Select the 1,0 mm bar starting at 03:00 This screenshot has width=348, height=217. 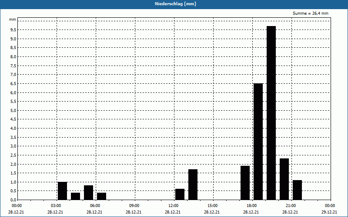coord(62,191)
